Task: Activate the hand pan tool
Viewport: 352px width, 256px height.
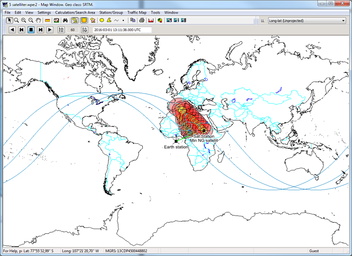Action: point(39,21)
